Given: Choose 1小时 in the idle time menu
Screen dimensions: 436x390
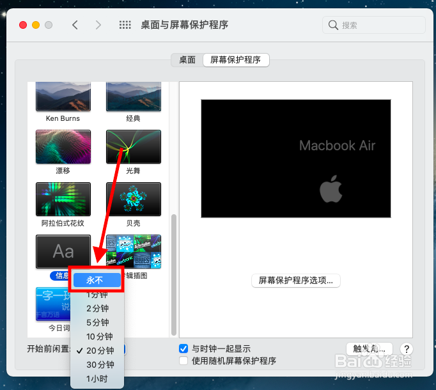Looking at the screenshot, I should (97, 378).
